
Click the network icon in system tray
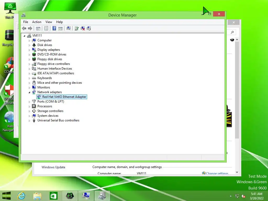(237, 196)
